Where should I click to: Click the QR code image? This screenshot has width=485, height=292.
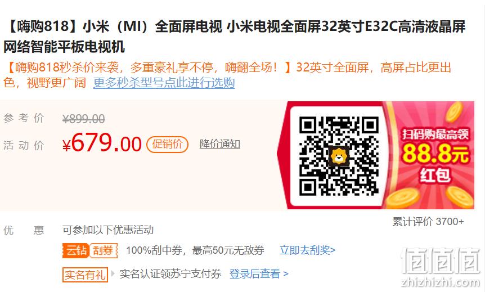(339, 156)
